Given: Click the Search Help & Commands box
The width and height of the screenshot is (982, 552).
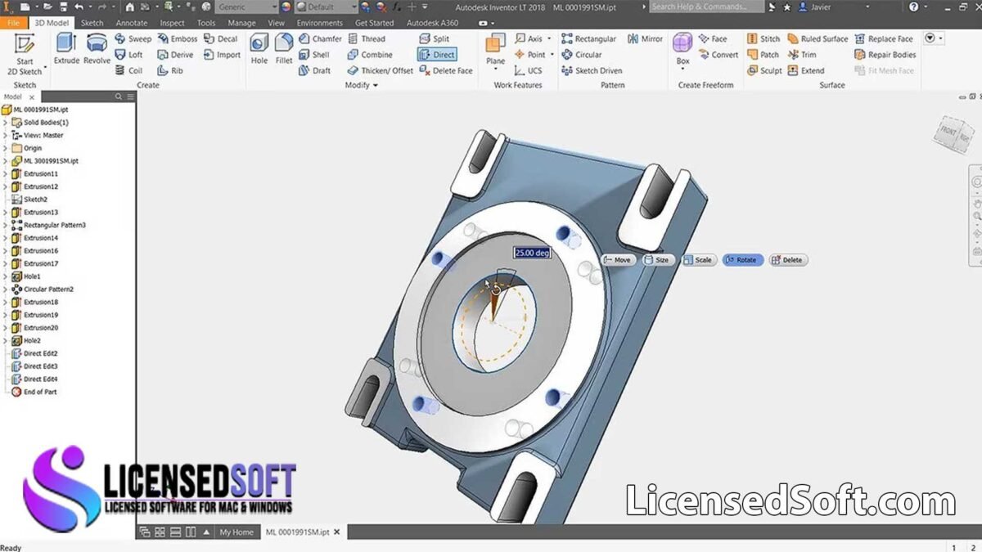Looking at the screenshot, I should coord(707,7).
